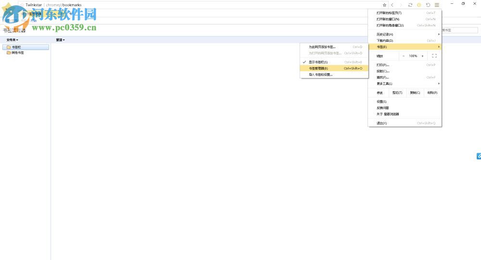The width and height of the screenshot is (481, 260).
Task: Choose 打开新的窗口(N) menu item
Action: coord(405,19)
